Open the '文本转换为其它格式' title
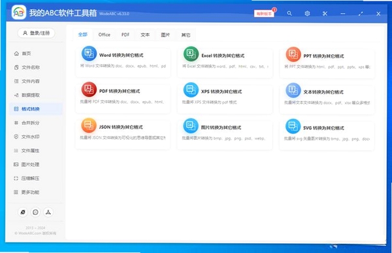Viewport: 392px width, 253px height. [323, 92]
